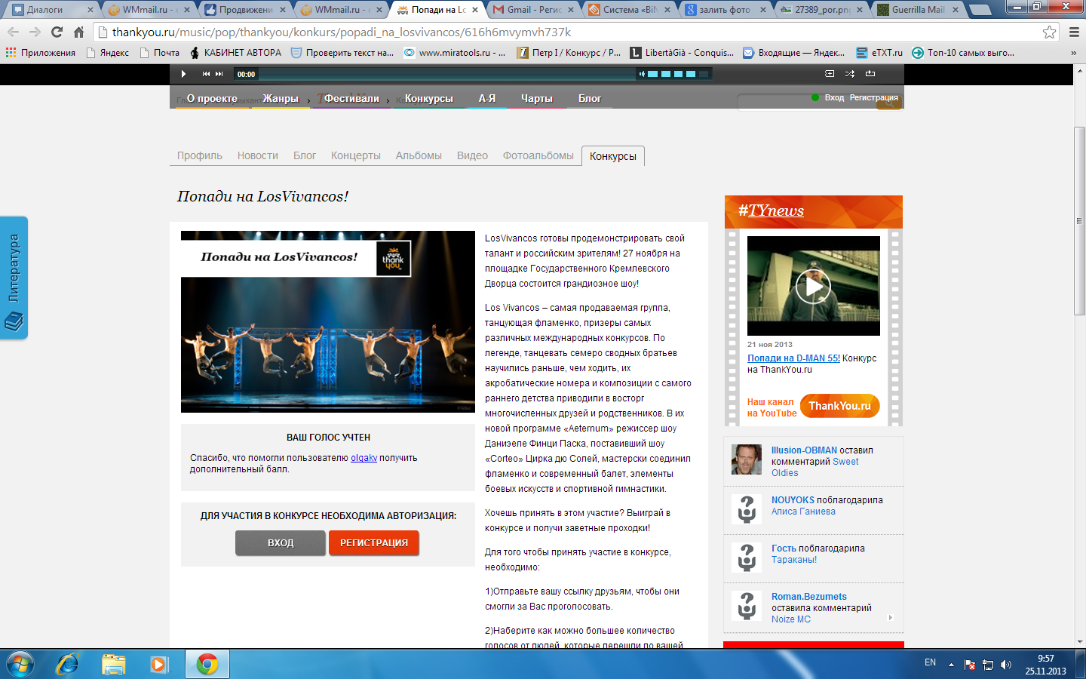Set player volume using the volume bars
The width and height of the screenshot is (1086, 679).
pos(679,74)
